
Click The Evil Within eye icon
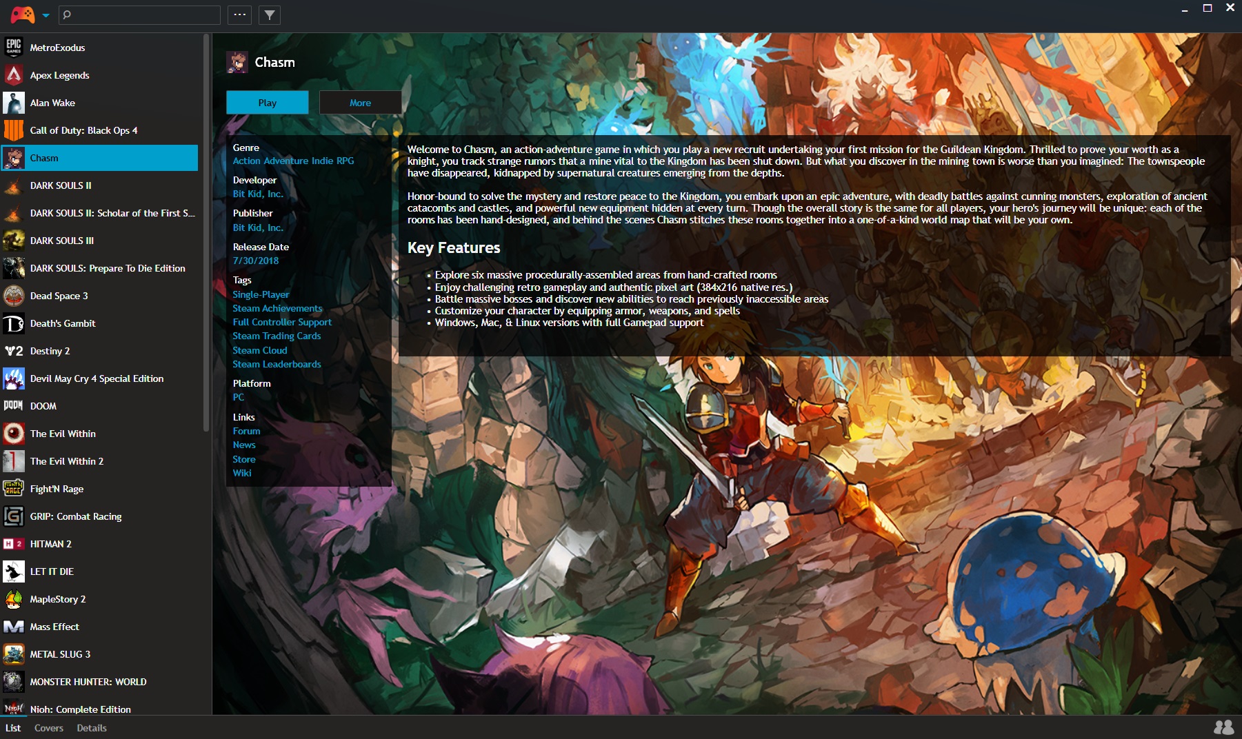tap(14, 434)
